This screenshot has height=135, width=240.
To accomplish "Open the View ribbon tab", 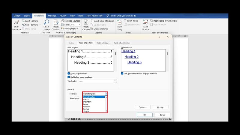I will [x=72, y=16].
